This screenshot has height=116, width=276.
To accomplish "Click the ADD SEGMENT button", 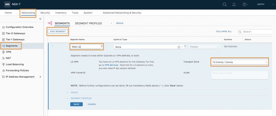I will [58, 31].
